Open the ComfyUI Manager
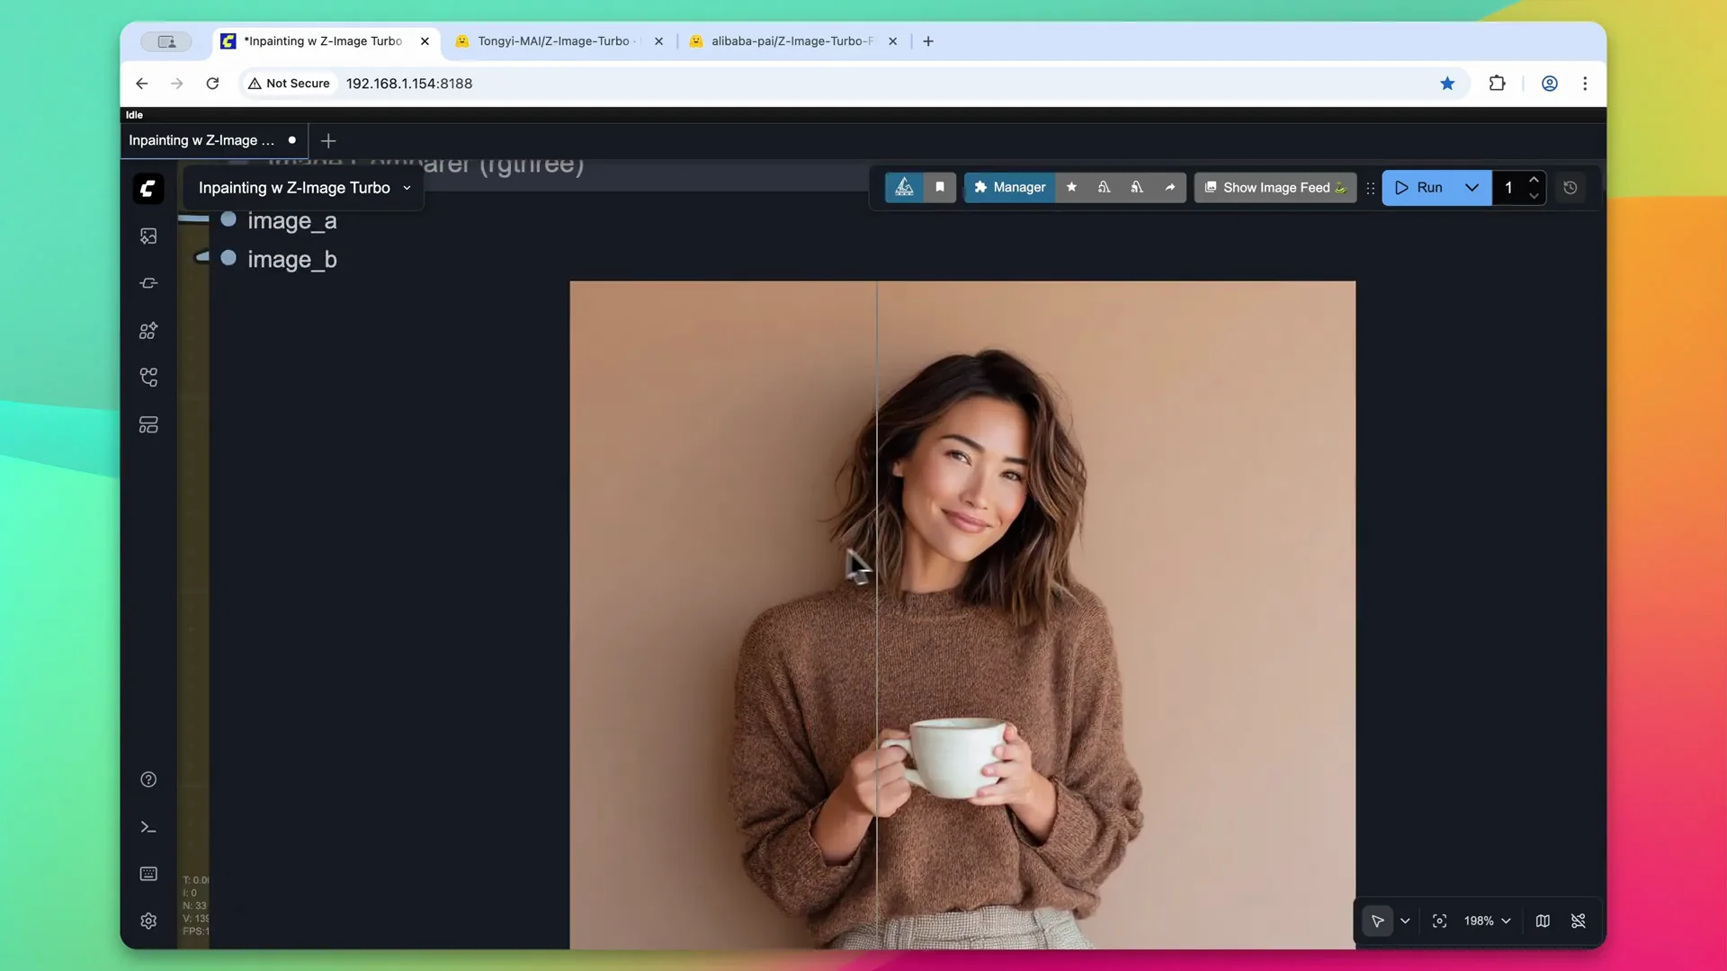The image size is (1727, 971). coord(1009,187)
